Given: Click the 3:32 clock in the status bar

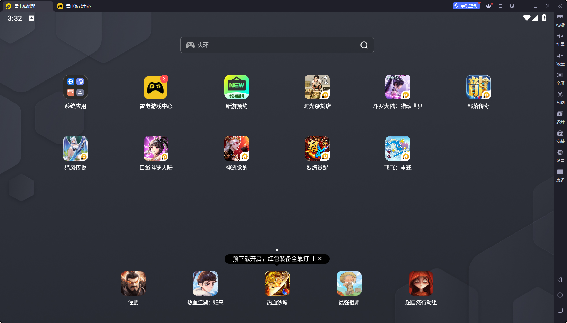Looking at the screenshot, I should [15, 18].
